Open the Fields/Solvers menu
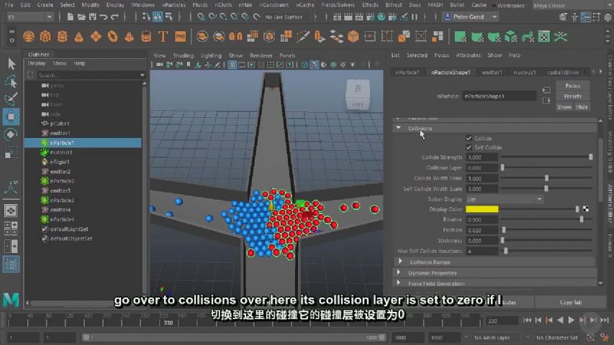 point(338,5)
